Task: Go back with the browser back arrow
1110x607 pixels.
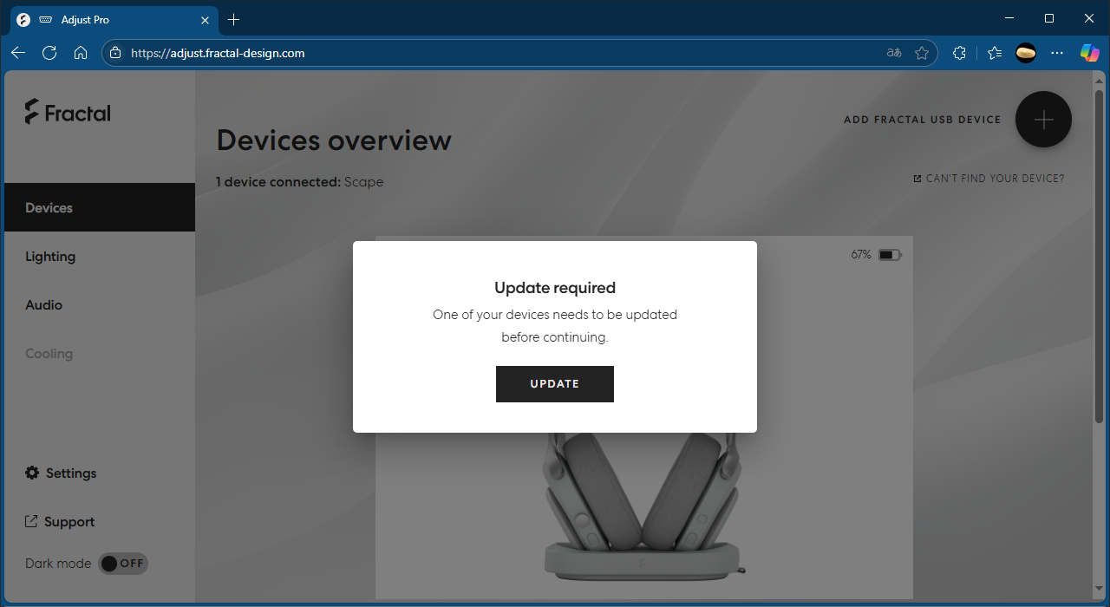Action: 18,53
